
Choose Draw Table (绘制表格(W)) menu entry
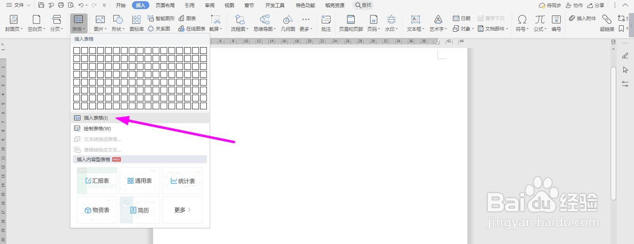140,128
